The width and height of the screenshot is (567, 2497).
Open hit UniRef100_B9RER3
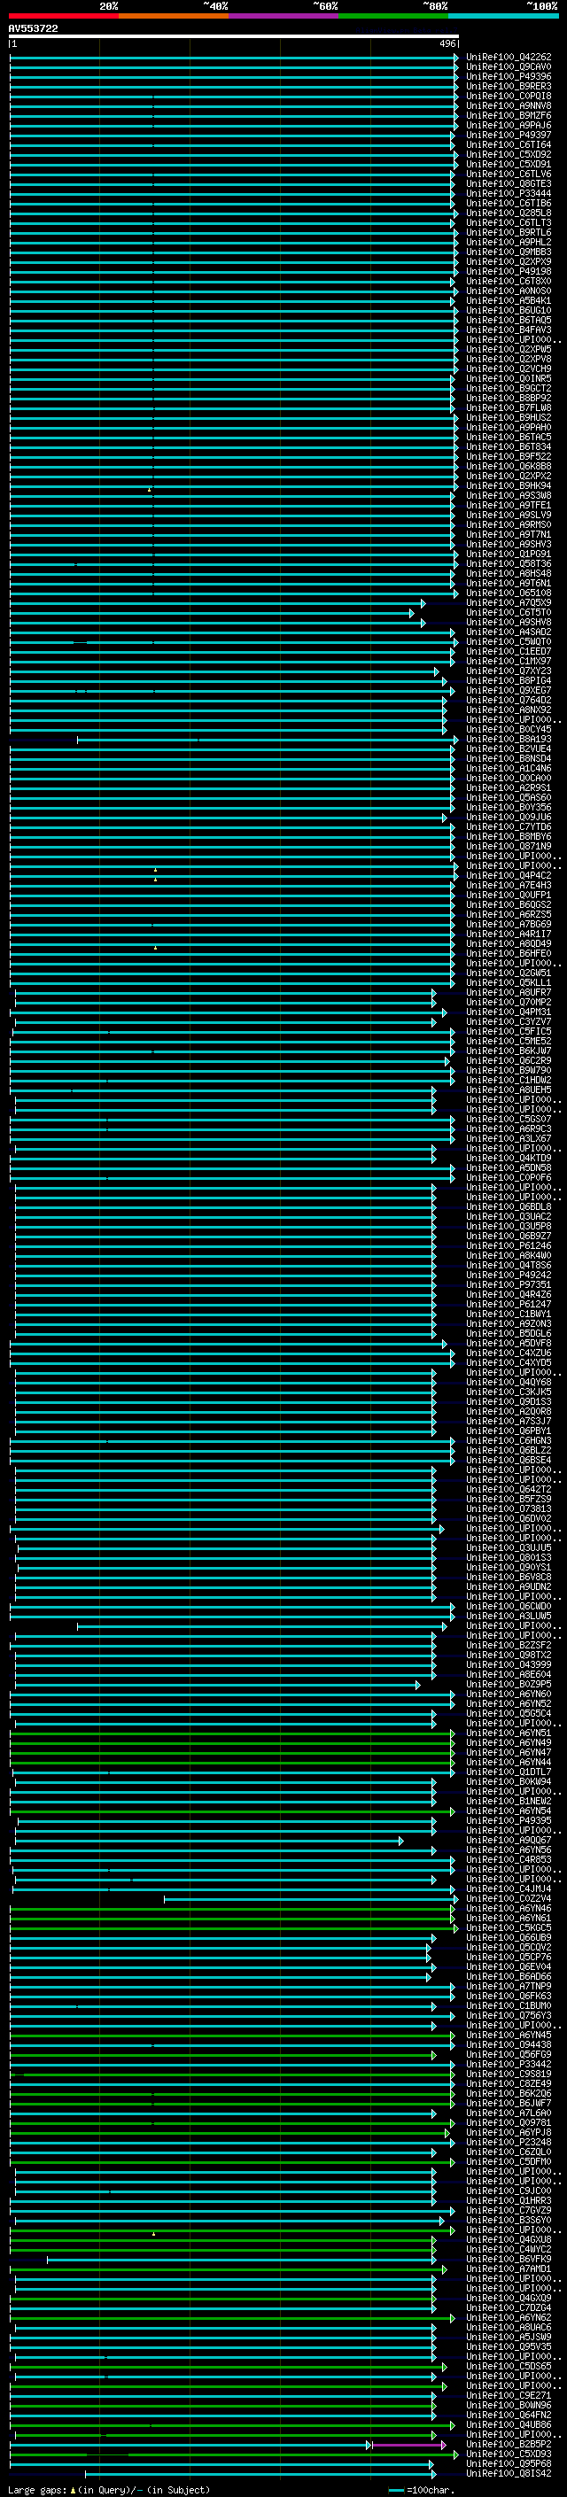508,86
